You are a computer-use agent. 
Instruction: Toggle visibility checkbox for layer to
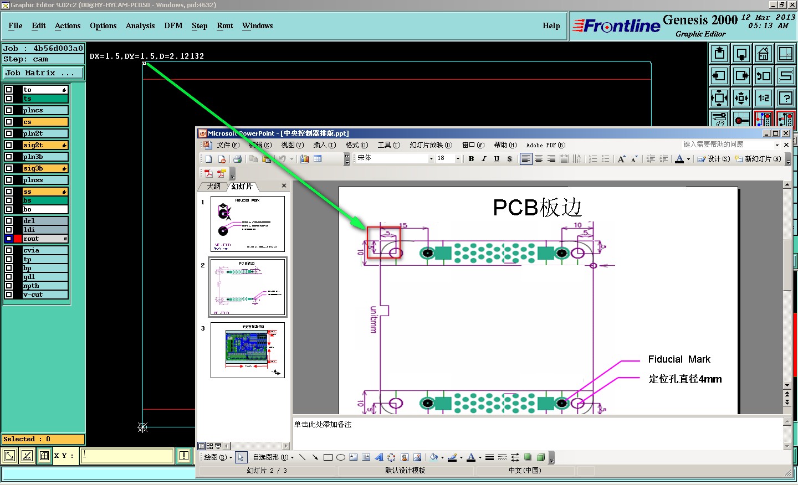pyautogui.click(x=9, y=90)
